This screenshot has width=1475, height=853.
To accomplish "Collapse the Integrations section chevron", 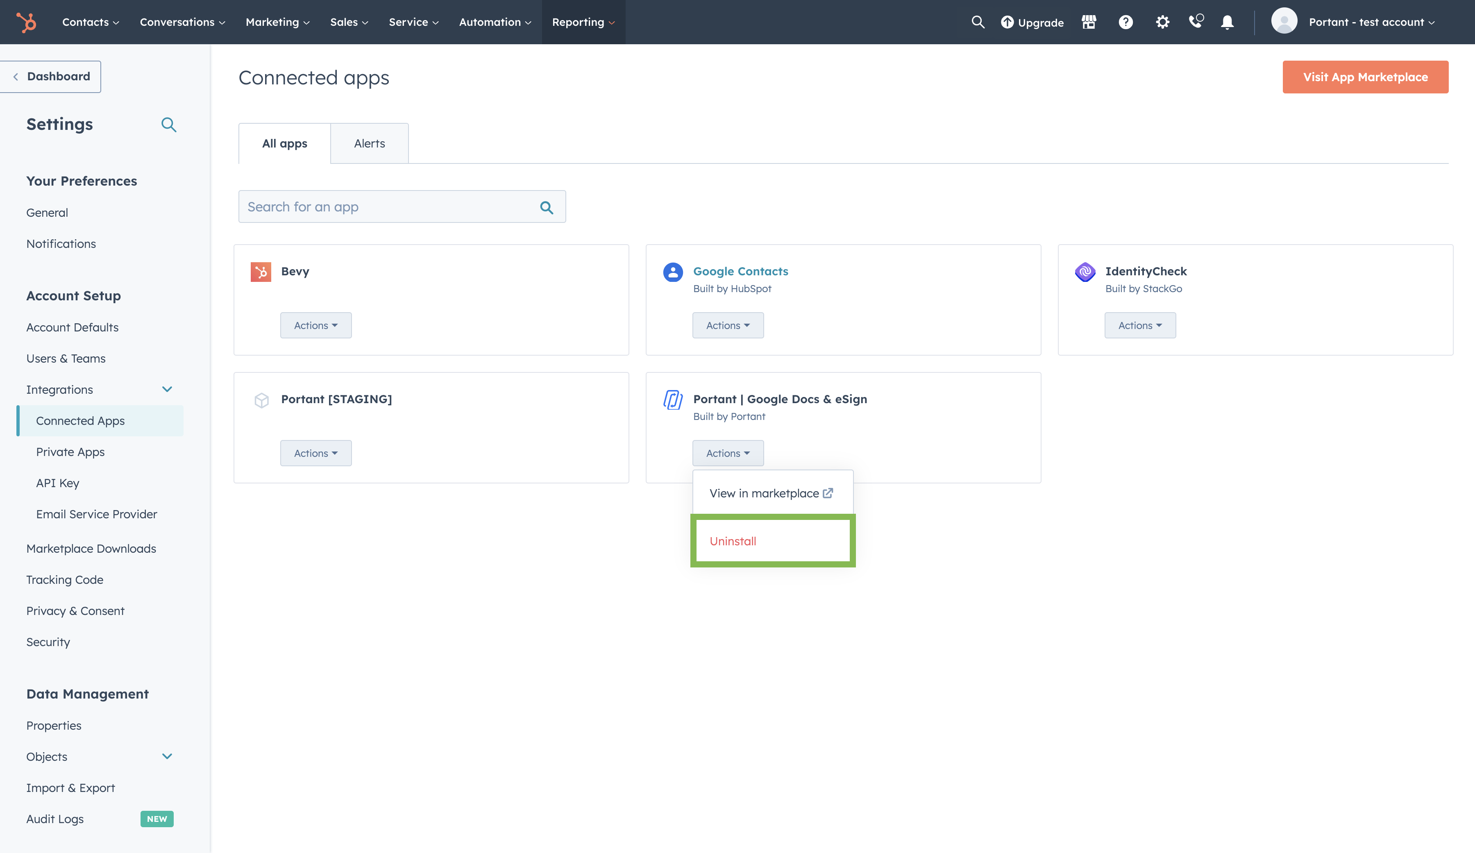I will click(x=167, y=389).
